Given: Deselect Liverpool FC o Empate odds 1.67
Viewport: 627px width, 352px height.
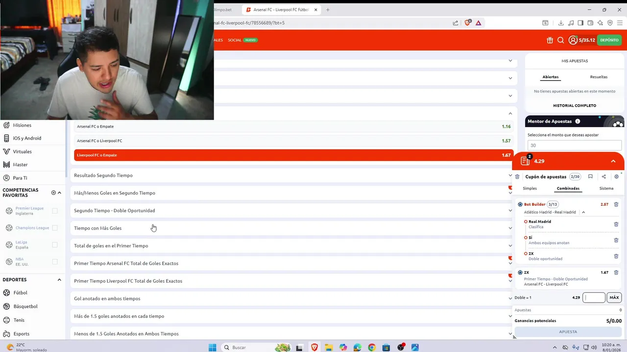Looking at the screenshot, I should pos(293,155).
